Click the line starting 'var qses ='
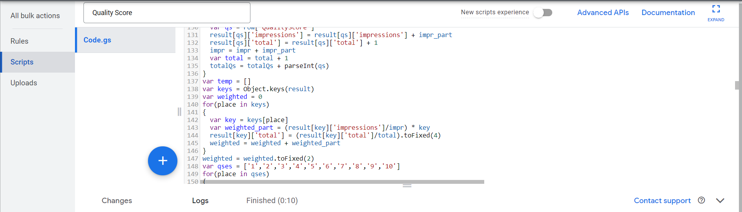 point(301,166)
